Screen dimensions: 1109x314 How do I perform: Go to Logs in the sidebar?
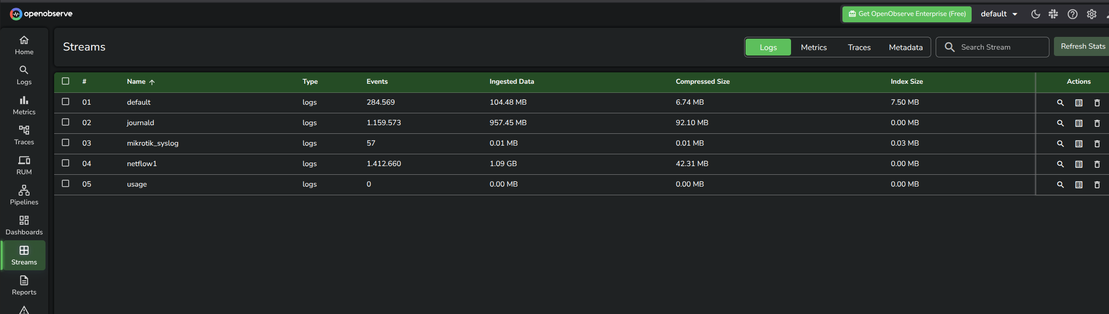[x=24, y=76]
